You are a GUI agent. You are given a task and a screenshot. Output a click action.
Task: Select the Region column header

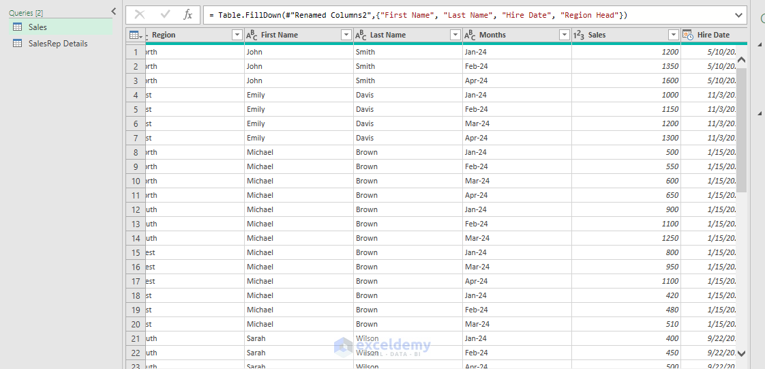[195, 35]
